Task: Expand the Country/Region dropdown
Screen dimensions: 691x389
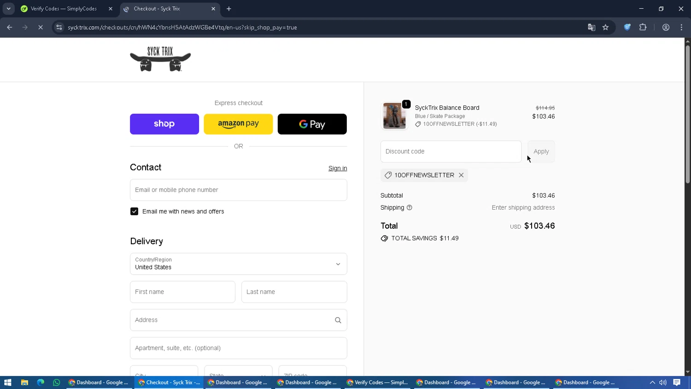Action: point(238,264)
